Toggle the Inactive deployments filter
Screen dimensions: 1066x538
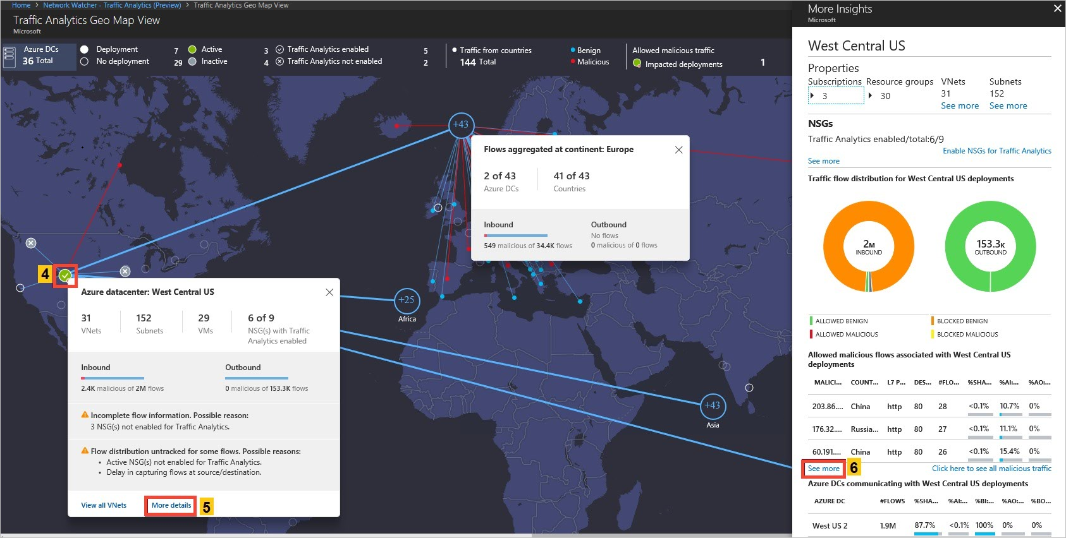pyautogui.click(x=192, y=61)
